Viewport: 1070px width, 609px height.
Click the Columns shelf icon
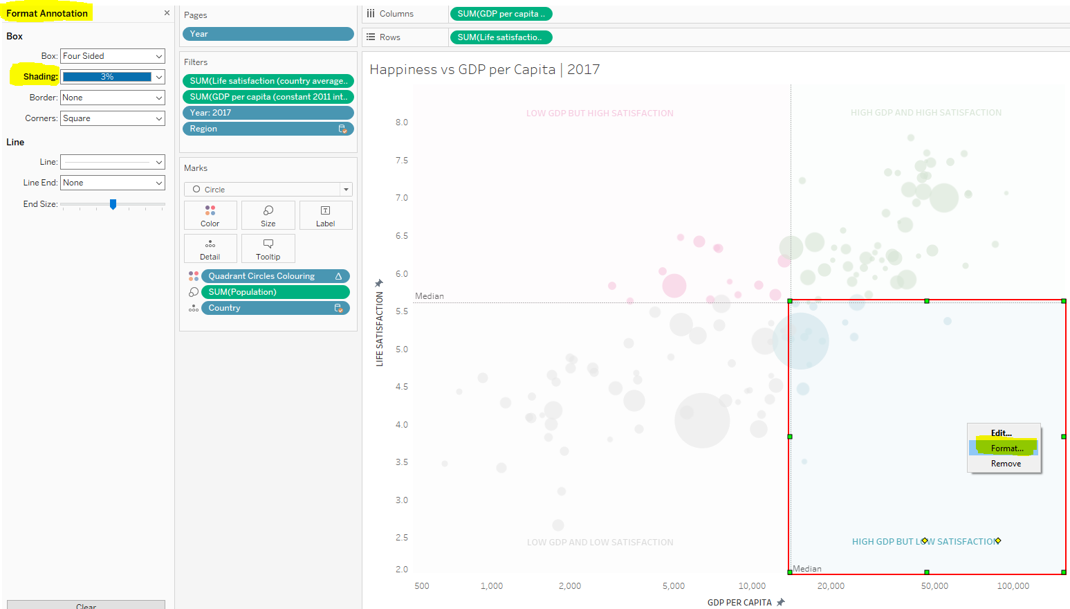(x=370, y=13)
